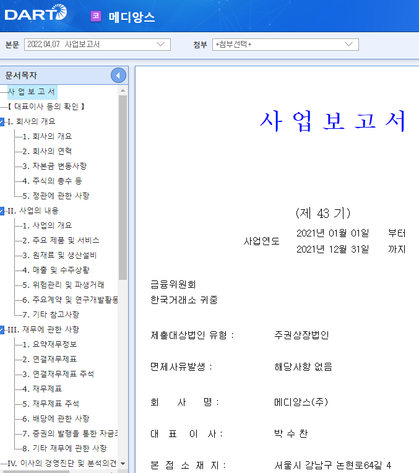Image resolution: width=419 pixels, height=473 pixels.
Task: Click the 박 수 찬 representative name
Action: click(x=291, y=434)
